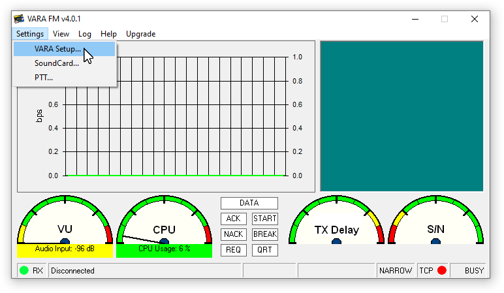
Task: Click the green RX status indicator
Action: pyautogui.click(x=24, y=271)
